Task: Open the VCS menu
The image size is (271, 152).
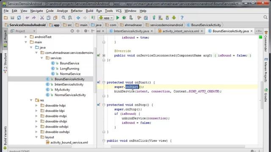Action: [x=119, y=11]
